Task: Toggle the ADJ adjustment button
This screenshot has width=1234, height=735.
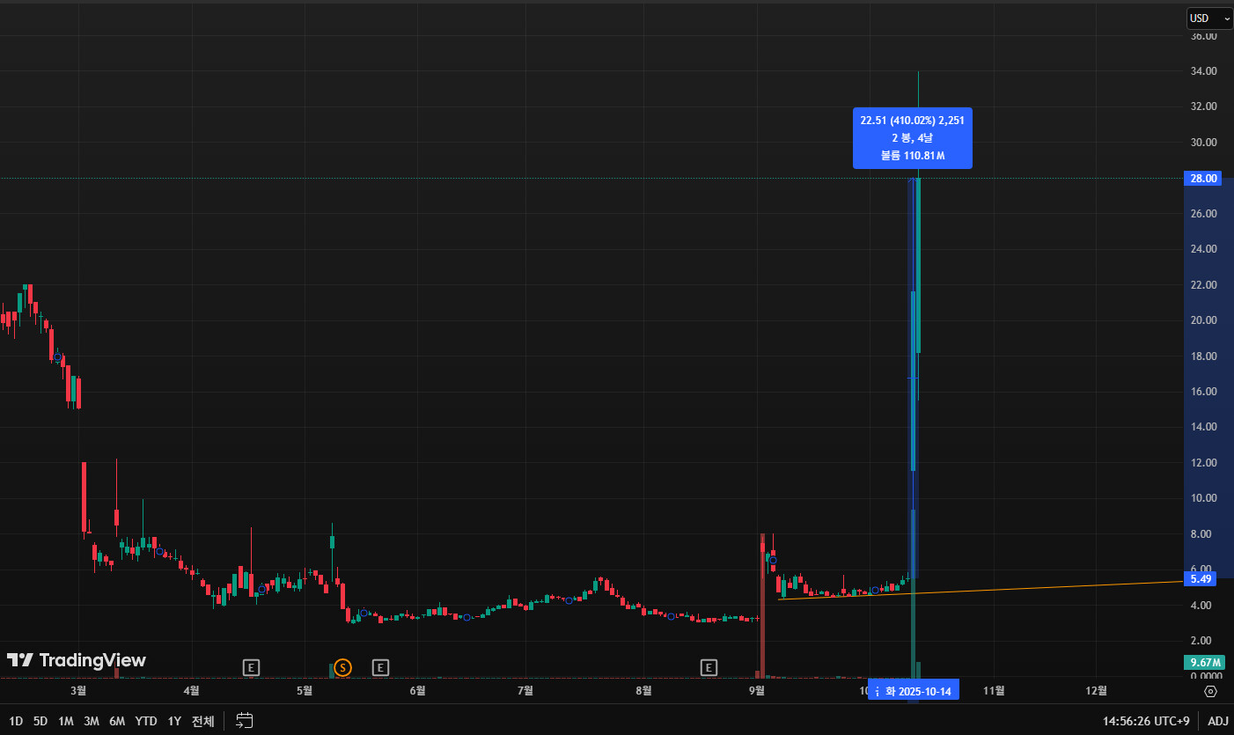Action: tap(1218, 721)
